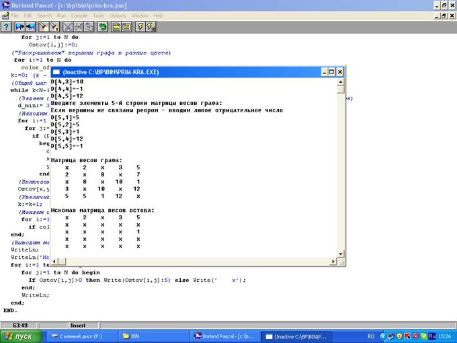Open the Tools menu
This screenshot has height=343, width=457.
[99, 15]
